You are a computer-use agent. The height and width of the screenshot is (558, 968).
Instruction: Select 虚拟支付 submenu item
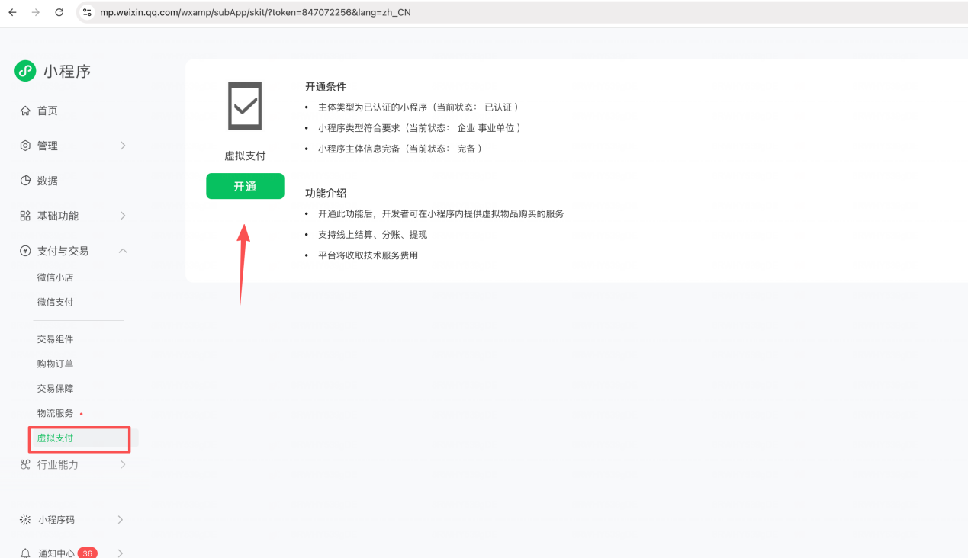click(55, 438)
